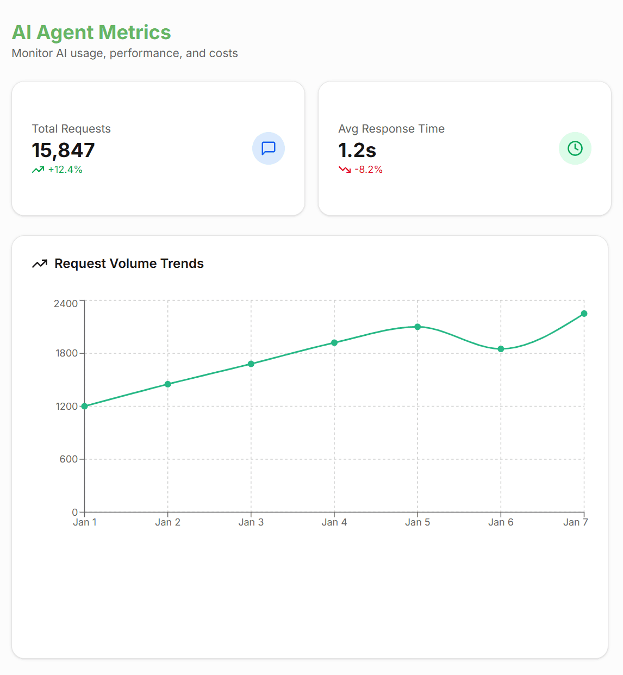Click the green trending-up arrow beside +12.4%

point(36,169)
